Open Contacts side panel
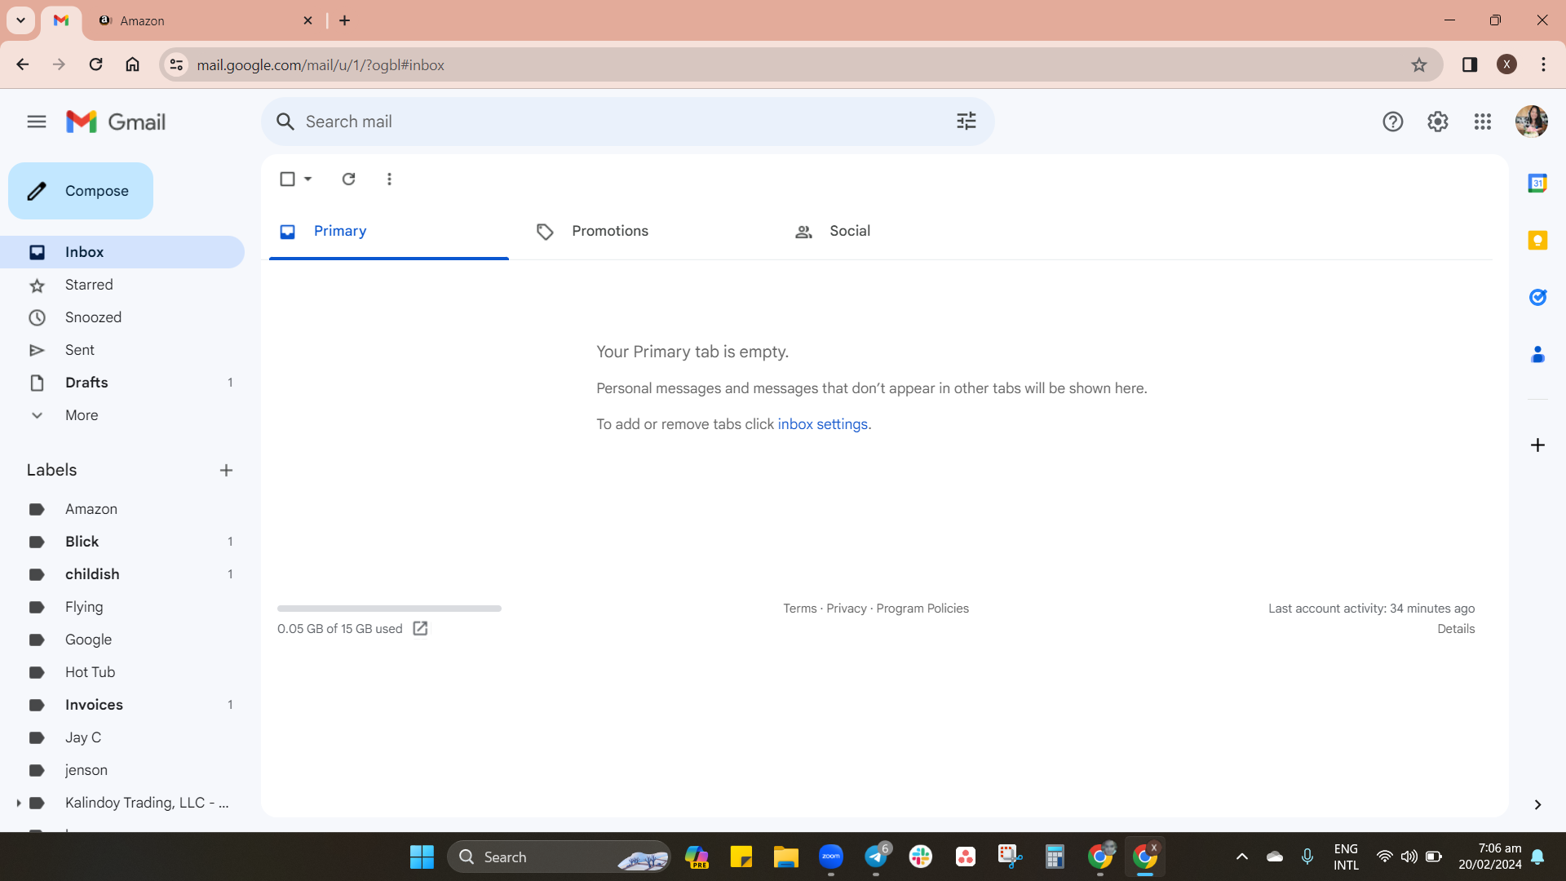This screenshot has width=1566, height=881. click(x=1537, y=354)
